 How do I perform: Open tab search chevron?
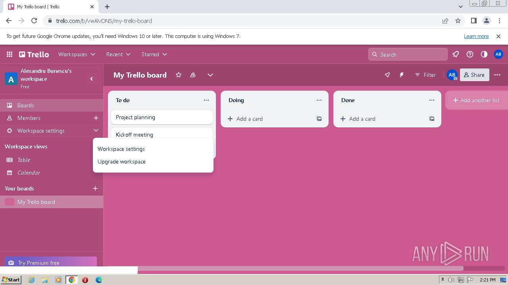tap(461, 7)
